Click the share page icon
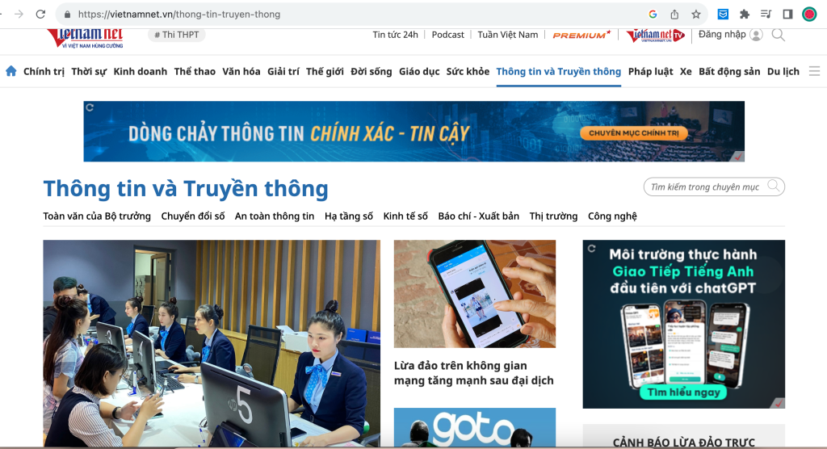 pyautogui.click(x=674, y=15)
